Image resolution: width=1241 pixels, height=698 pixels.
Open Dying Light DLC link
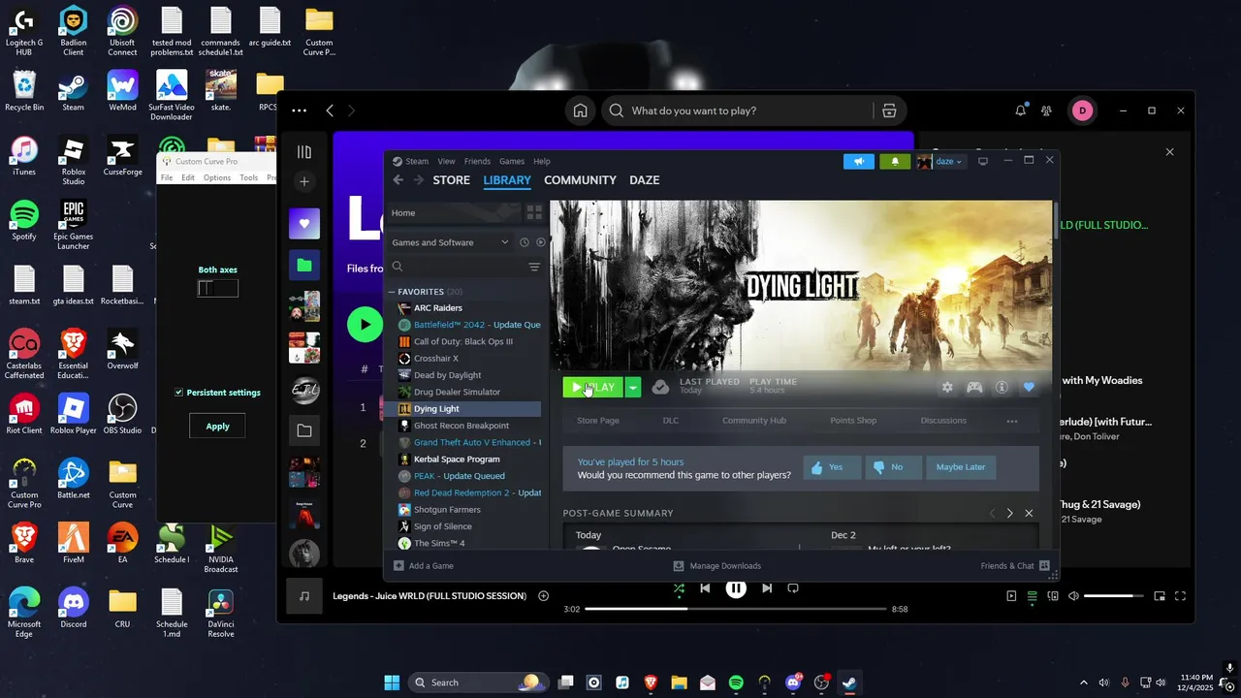(671, 421)
